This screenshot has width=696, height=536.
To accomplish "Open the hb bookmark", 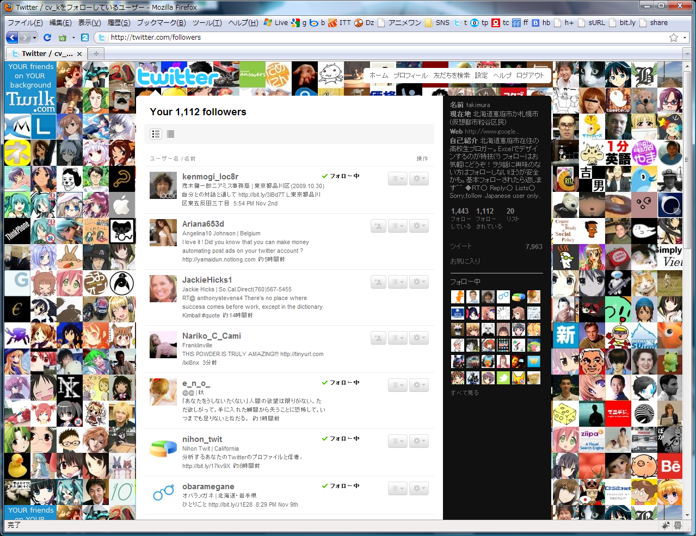I will (x=541, y=23).
